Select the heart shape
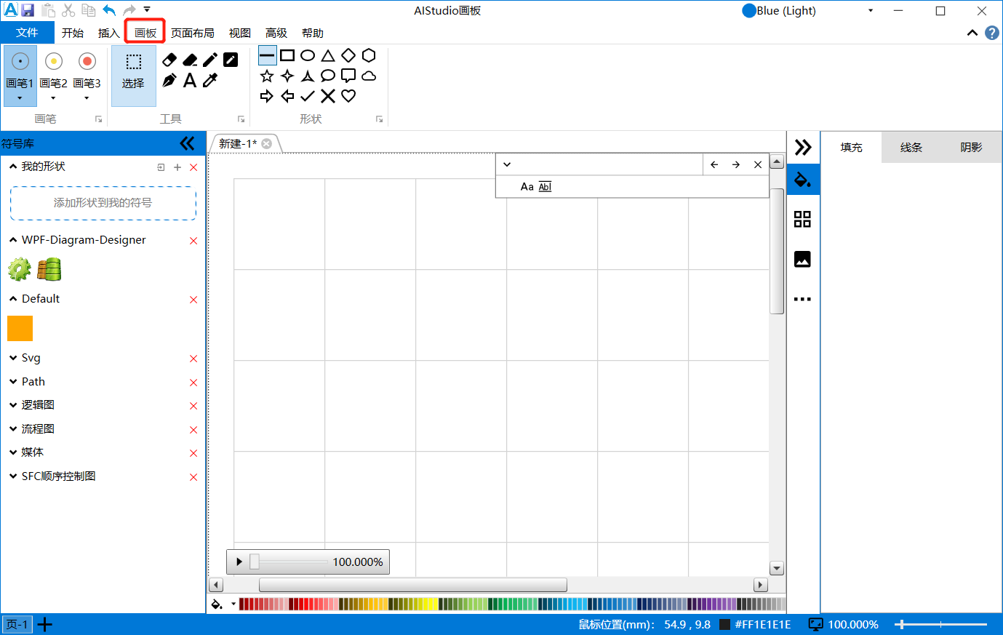 click(348, 96)
